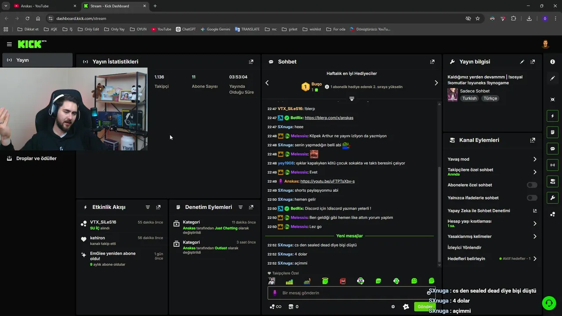
Task: Show previous weekly gifter with left arrow
Action: [267, 83]
